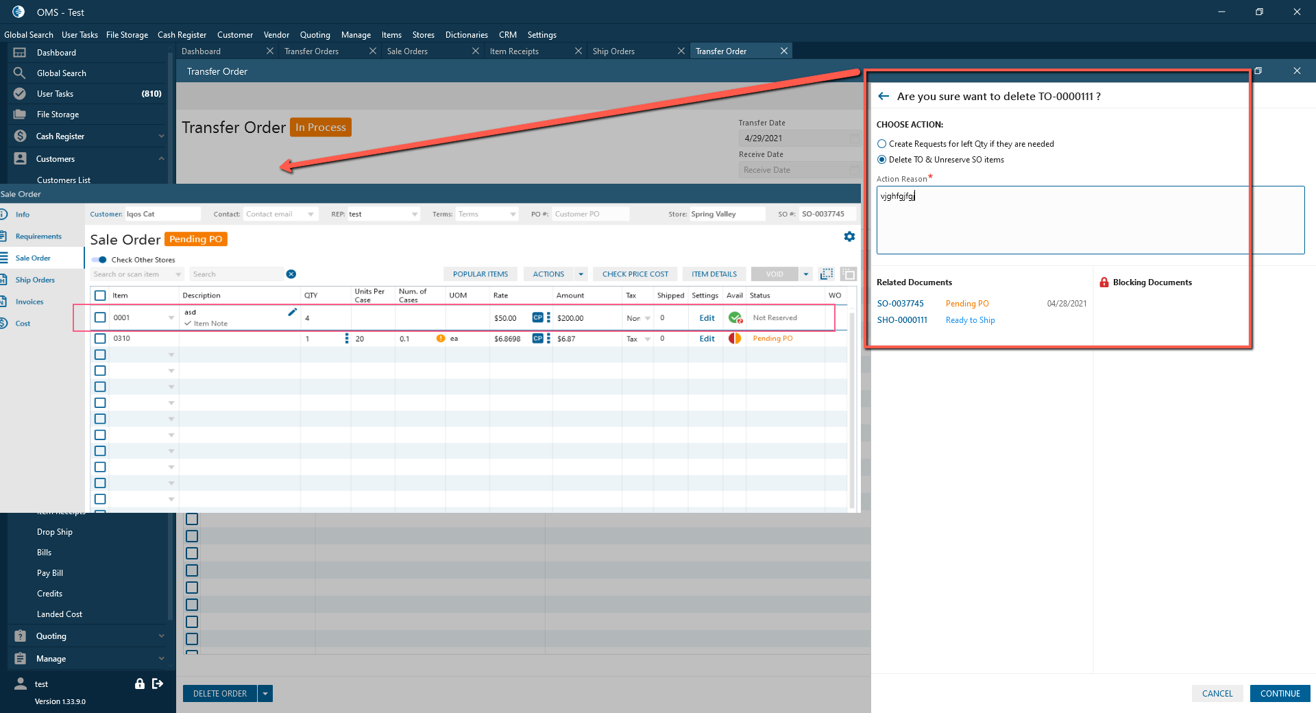Click the Customers person icon
Image resolution: width=1316 pixels, height=713 pixels.
tap(20, 158)
